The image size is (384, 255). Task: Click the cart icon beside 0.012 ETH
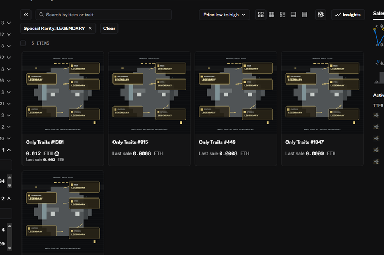(x=57, y=153)
